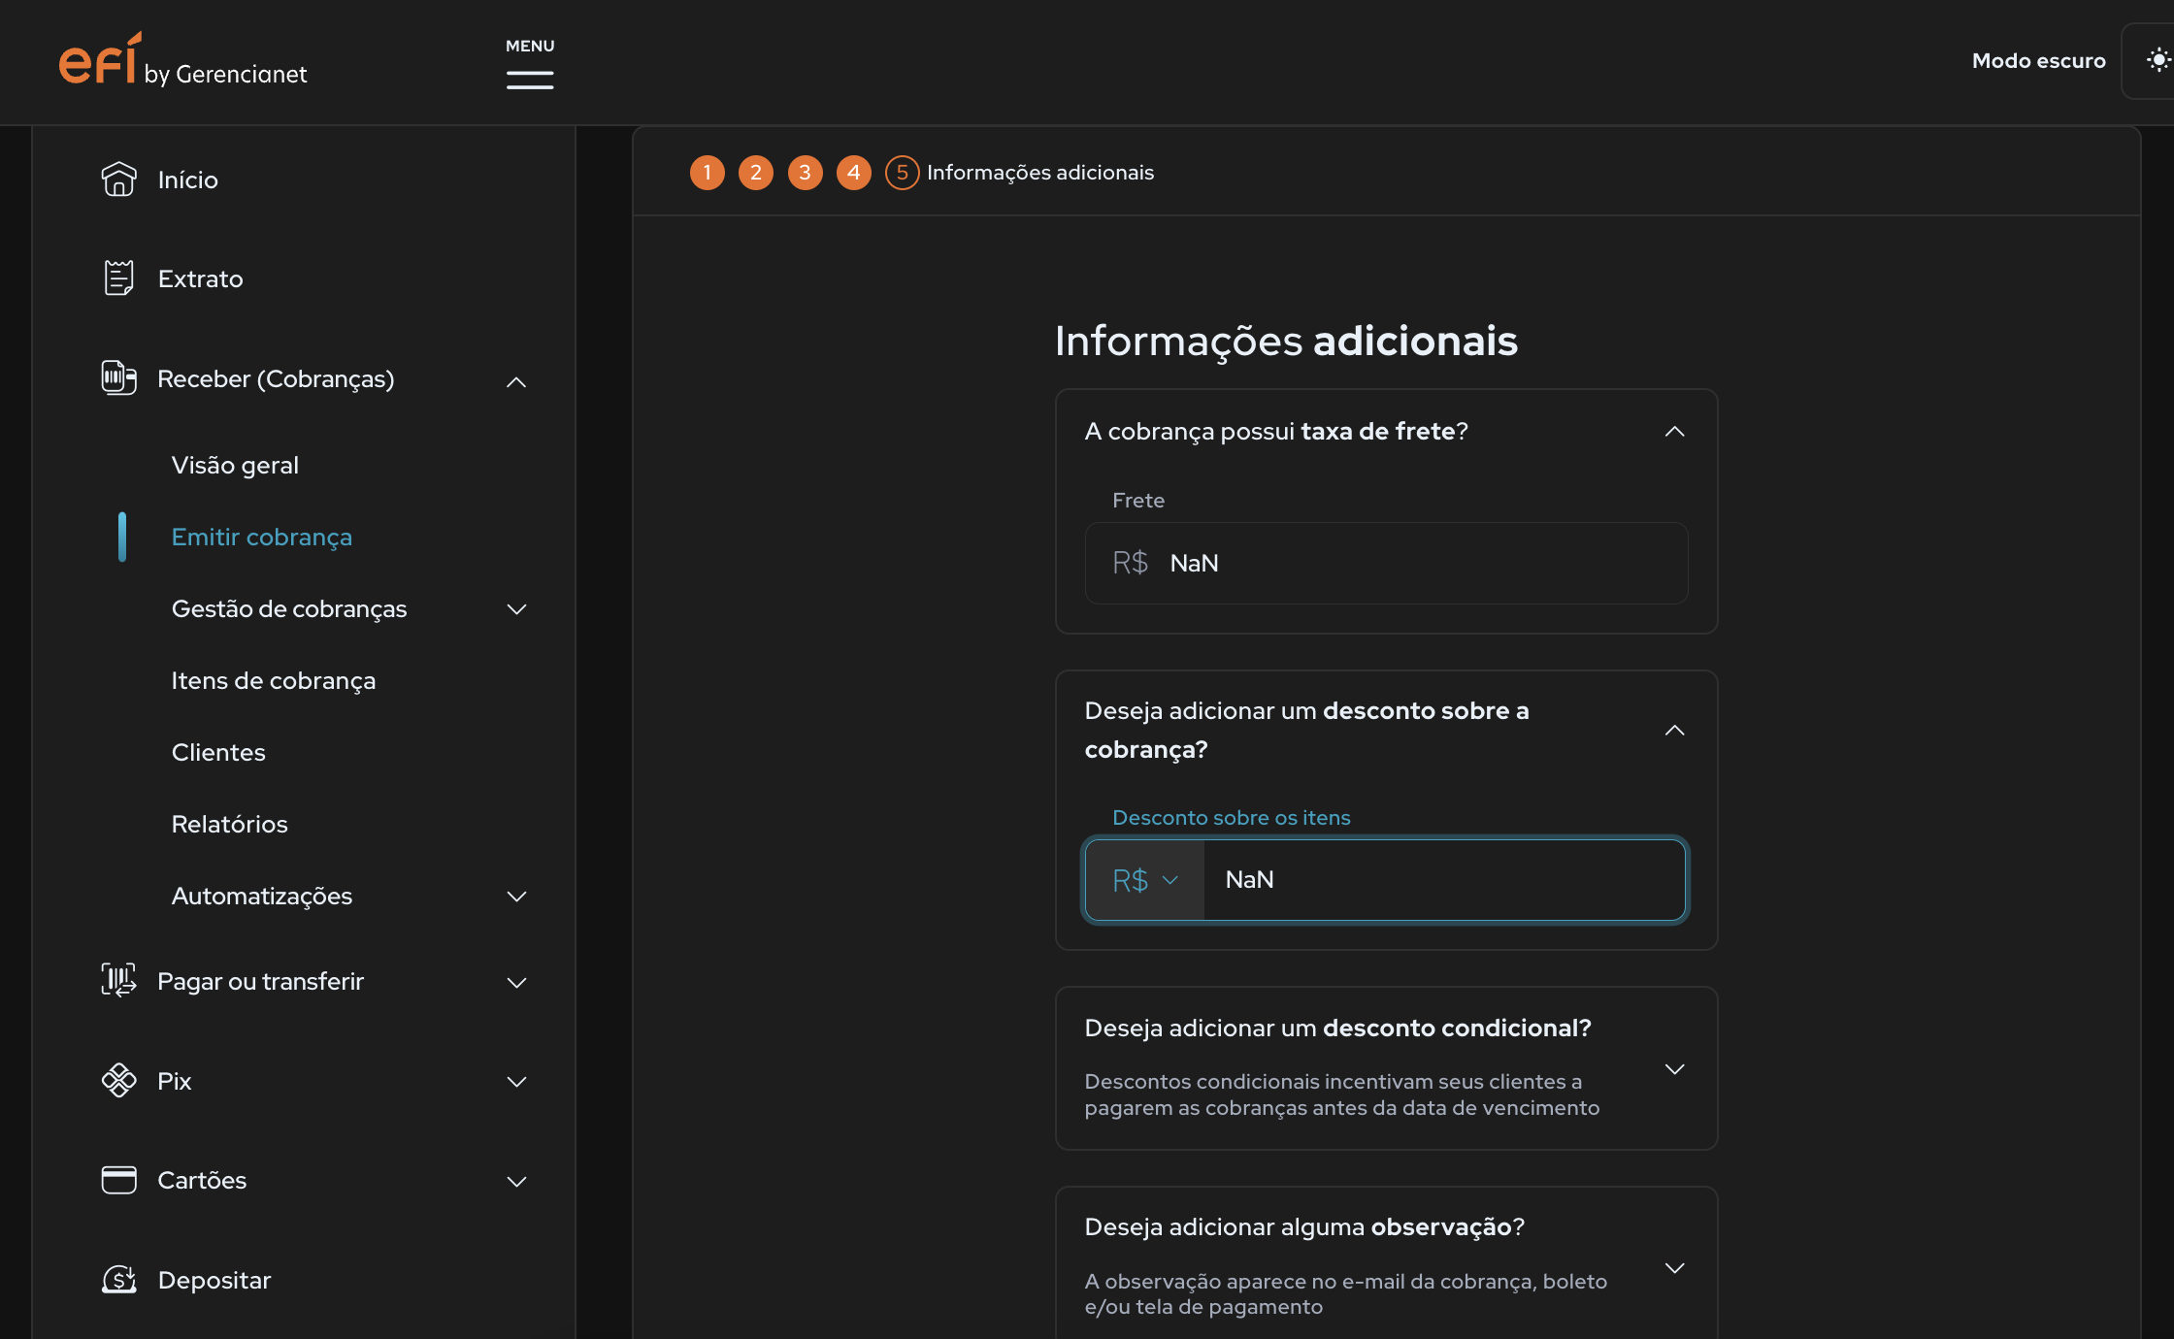Open the R$ discount type dropdown
The width and height of the screenshot is (2174, 1339).
[1144, 880]
